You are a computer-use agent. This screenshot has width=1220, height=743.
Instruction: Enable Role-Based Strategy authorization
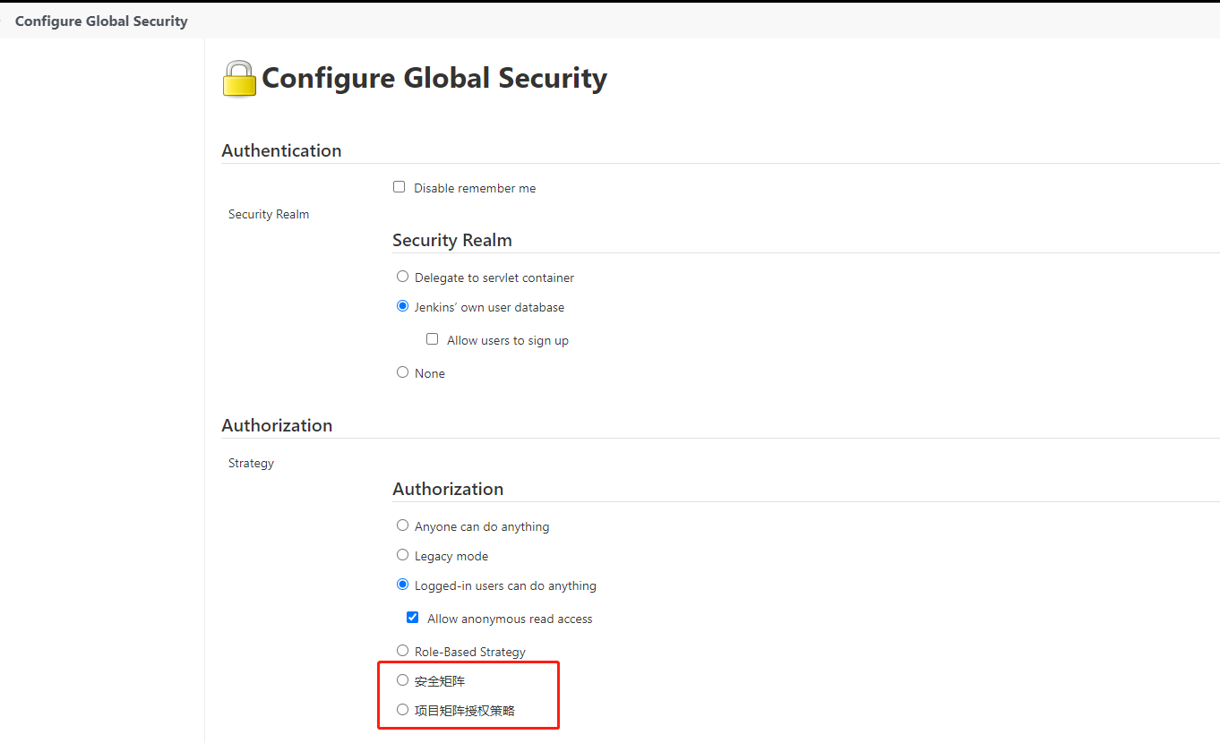(x=402, y=650)
